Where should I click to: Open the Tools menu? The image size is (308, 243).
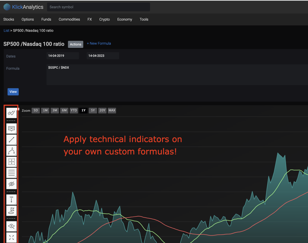coord(144,19)
